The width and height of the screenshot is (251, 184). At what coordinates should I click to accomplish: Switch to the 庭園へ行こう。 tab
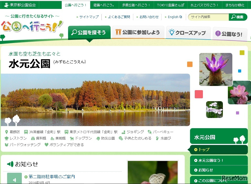point(104,5)
